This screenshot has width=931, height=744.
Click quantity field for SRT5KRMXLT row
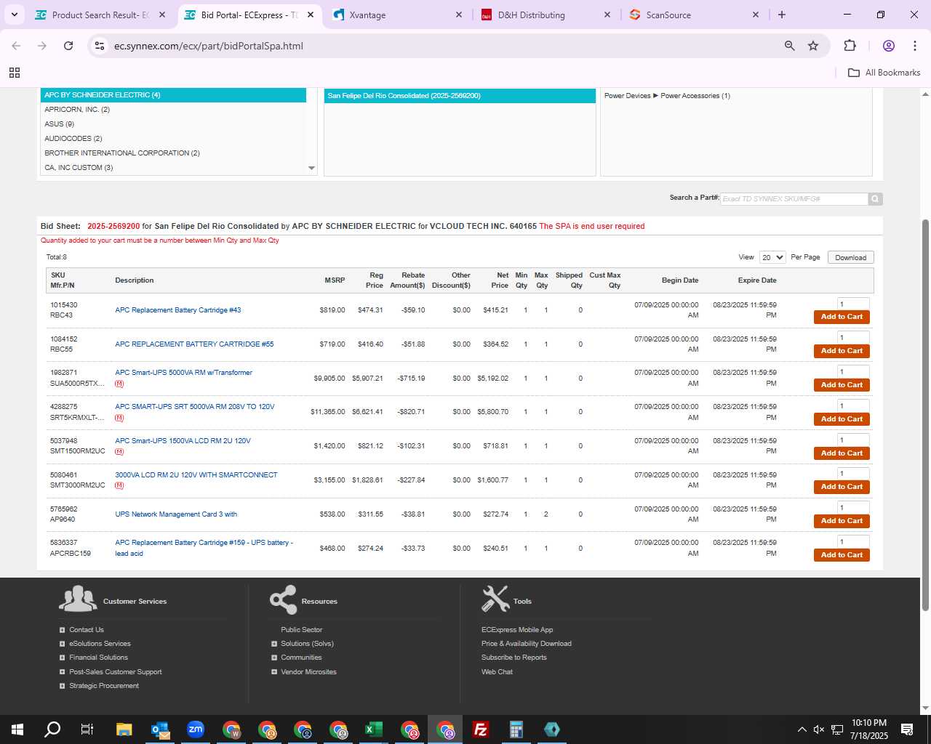pos(853,406)
